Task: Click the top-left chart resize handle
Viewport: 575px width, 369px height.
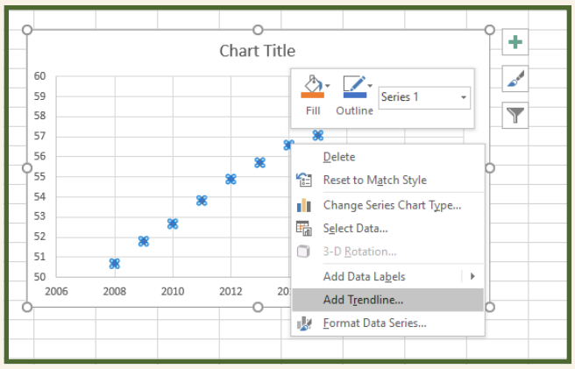Action: click(x=27, y=30)
